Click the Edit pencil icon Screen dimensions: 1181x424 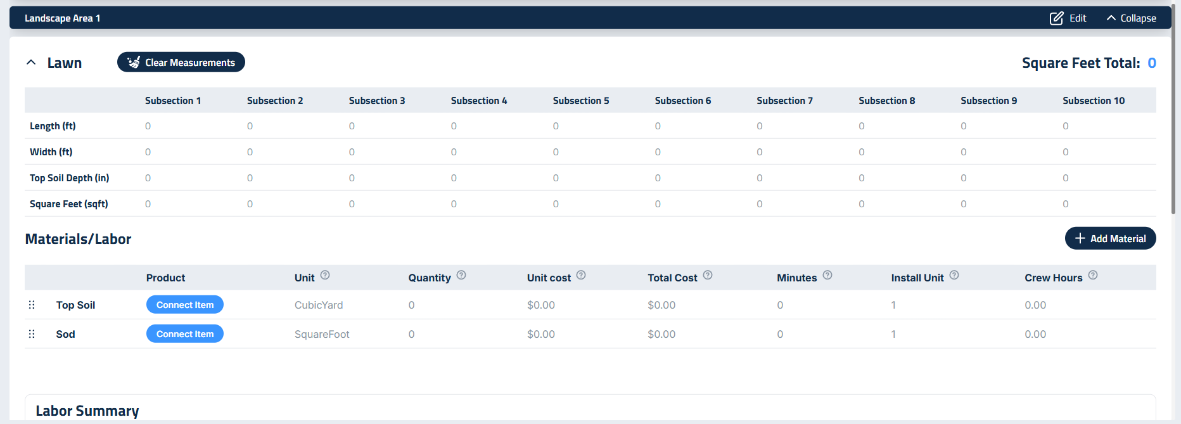(x=1056, y=18)
